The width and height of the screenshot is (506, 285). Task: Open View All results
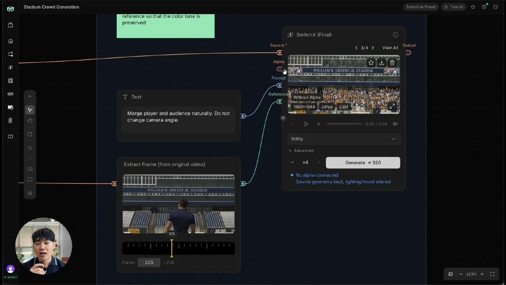coord(390,48)
